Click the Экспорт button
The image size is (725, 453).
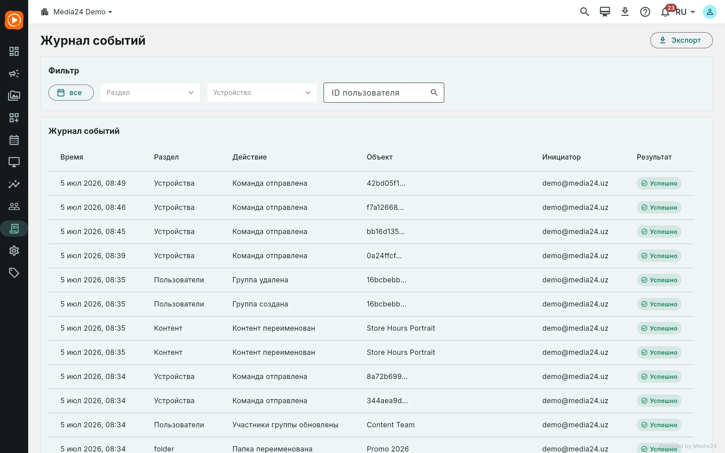click(681, 40)
